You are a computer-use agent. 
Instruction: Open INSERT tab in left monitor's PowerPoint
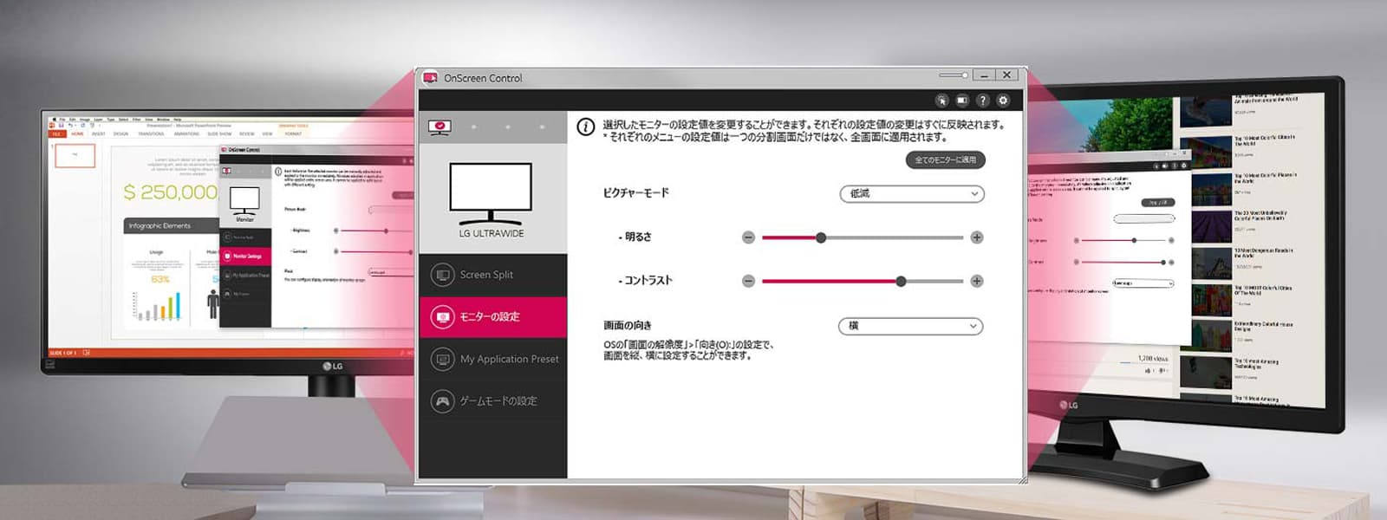99,134
